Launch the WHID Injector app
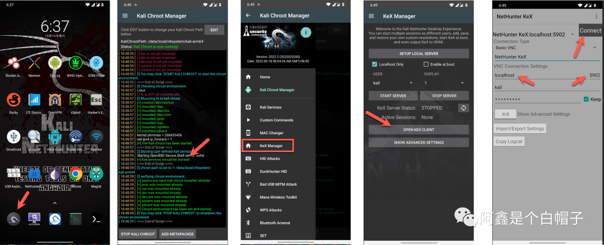This screenshot has width=604, height=245. 75,63
